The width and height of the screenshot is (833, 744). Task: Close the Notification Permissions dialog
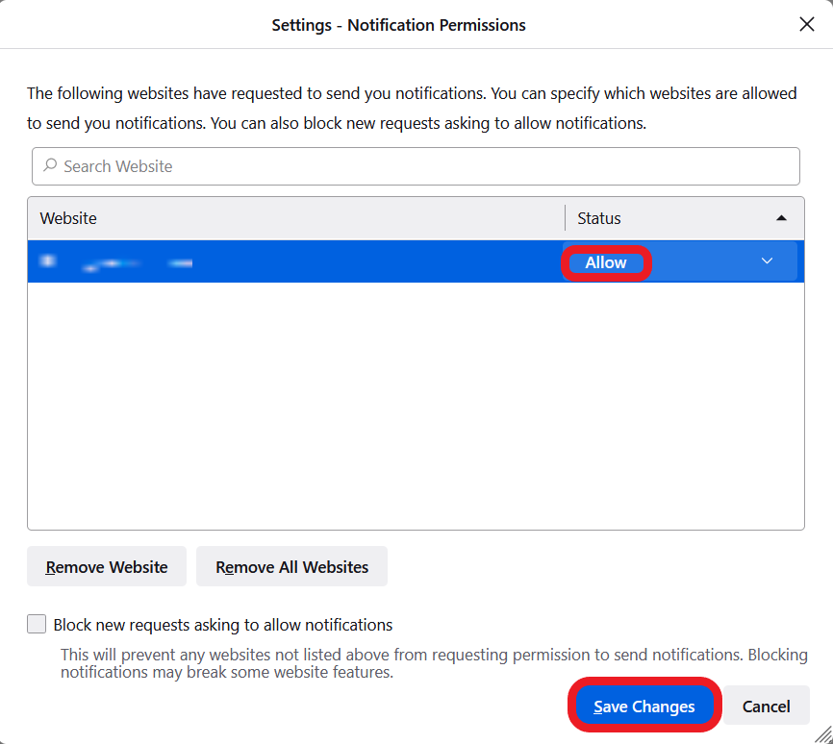click(x=806, y=25)
